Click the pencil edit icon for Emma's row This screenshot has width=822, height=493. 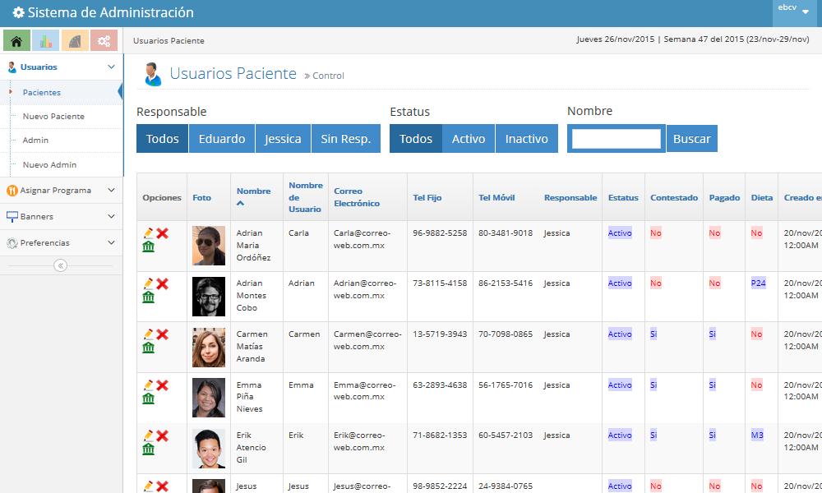point(148,385)
